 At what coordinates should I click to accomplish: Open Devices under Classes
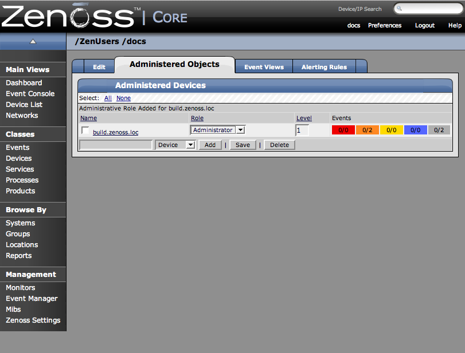click(18, 158)
